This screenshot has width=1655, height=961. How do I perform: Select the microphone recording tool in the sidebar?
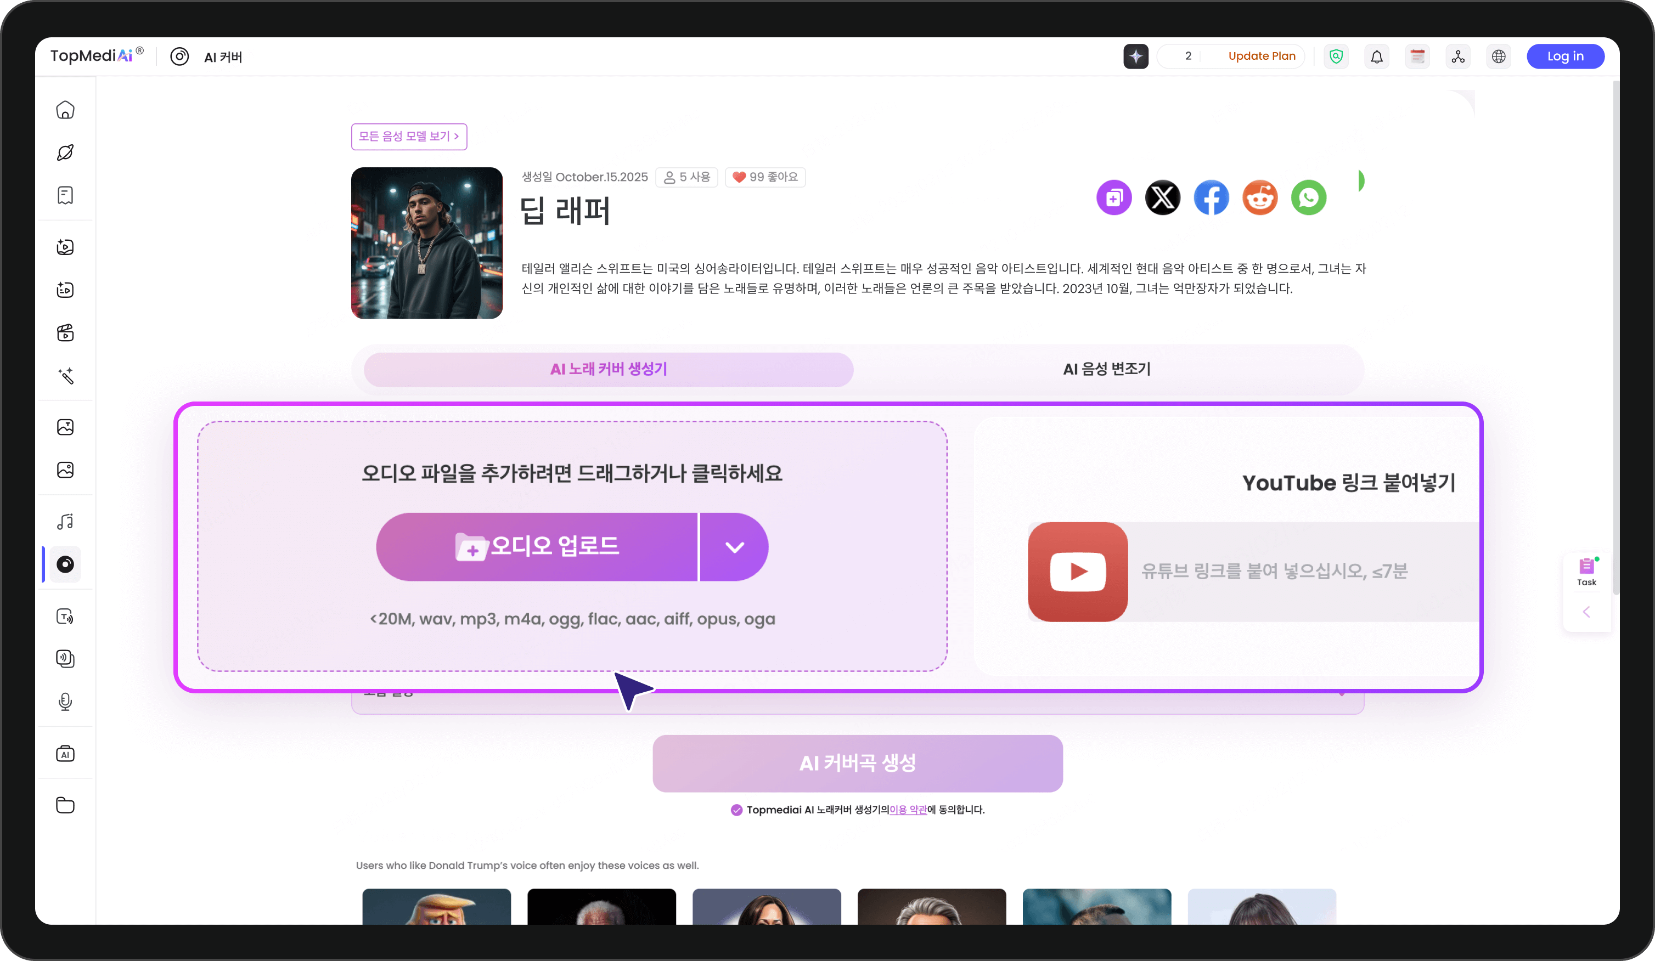pos(65,702)
